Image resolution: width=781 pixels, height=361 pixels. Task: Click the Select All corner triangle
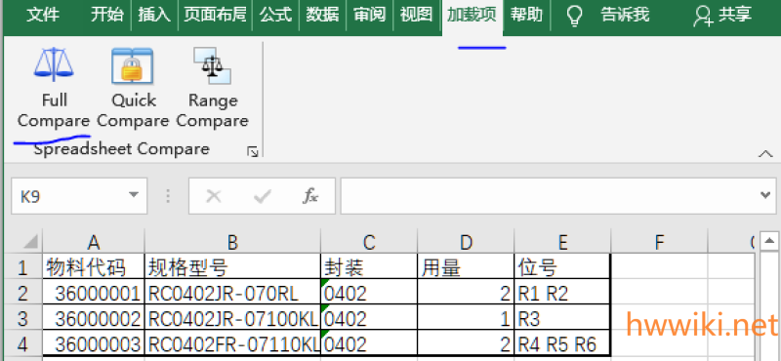coord(29,242)
